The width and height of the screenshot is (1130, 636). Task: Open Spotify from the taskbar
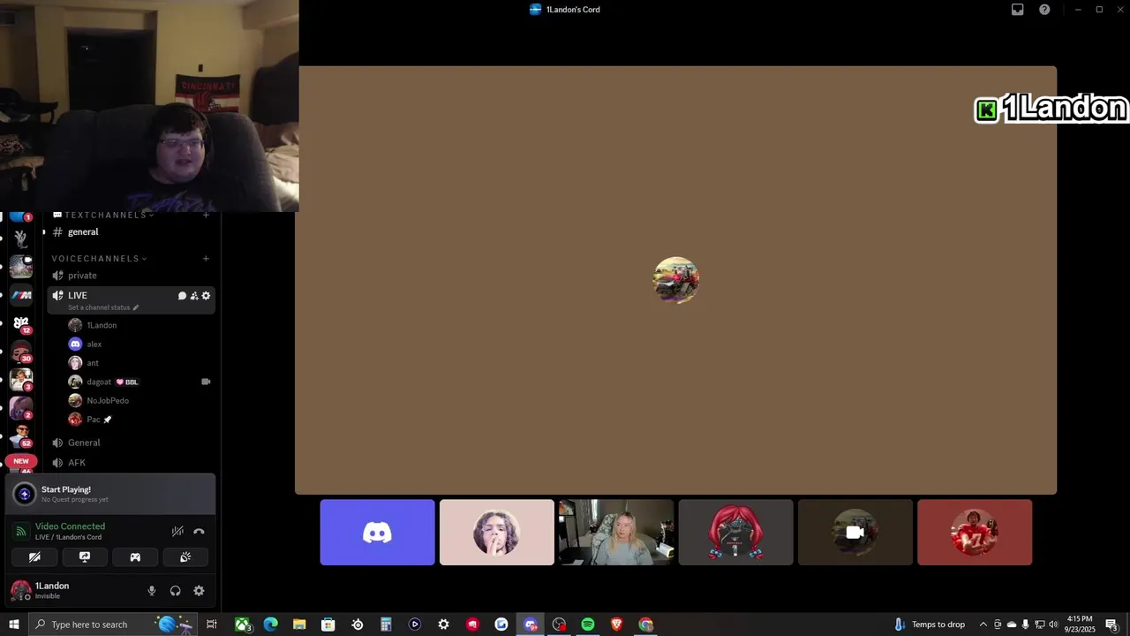[x=588, y=625]
